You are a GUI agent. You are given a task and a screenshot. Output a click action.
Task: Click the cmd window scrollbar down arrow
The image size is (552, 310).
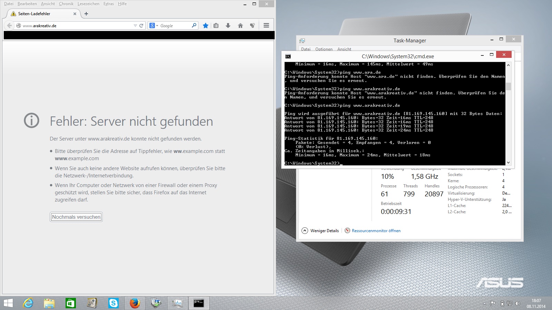pos(508,163)
